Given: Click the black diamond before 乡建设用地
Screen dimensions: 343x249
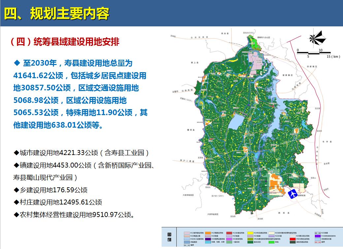Looking at the screenshot, I should 16,190.
